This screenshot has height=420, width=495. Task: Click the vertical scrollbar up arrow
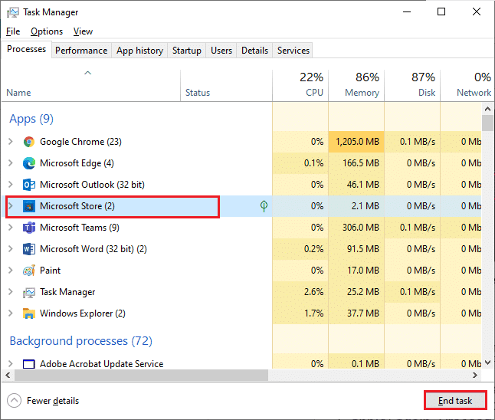tap(487, 109)
